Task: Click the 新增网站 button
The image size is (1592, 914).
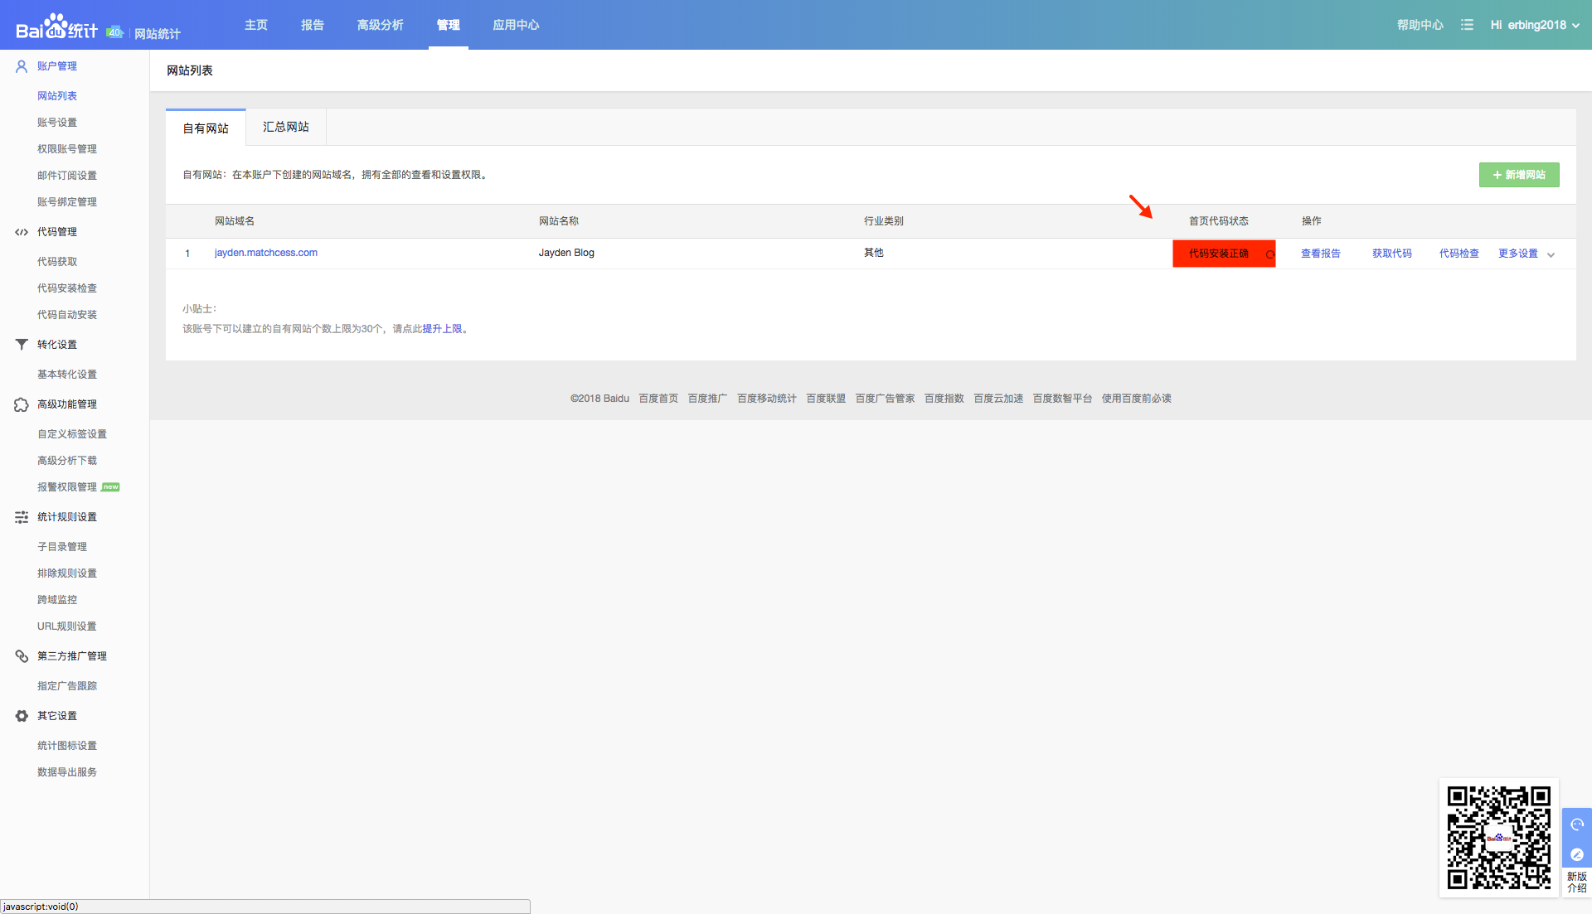Action: pyautogui.click(x=1518, y=175)
